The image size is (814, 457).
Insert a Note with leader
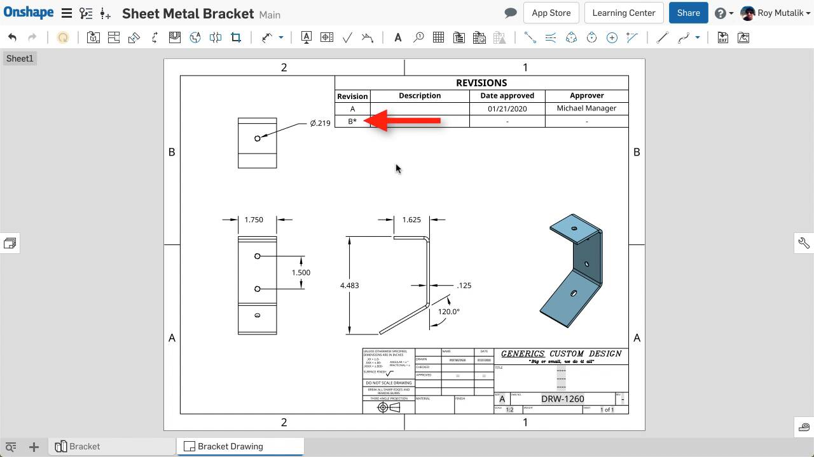pos(307,37)
